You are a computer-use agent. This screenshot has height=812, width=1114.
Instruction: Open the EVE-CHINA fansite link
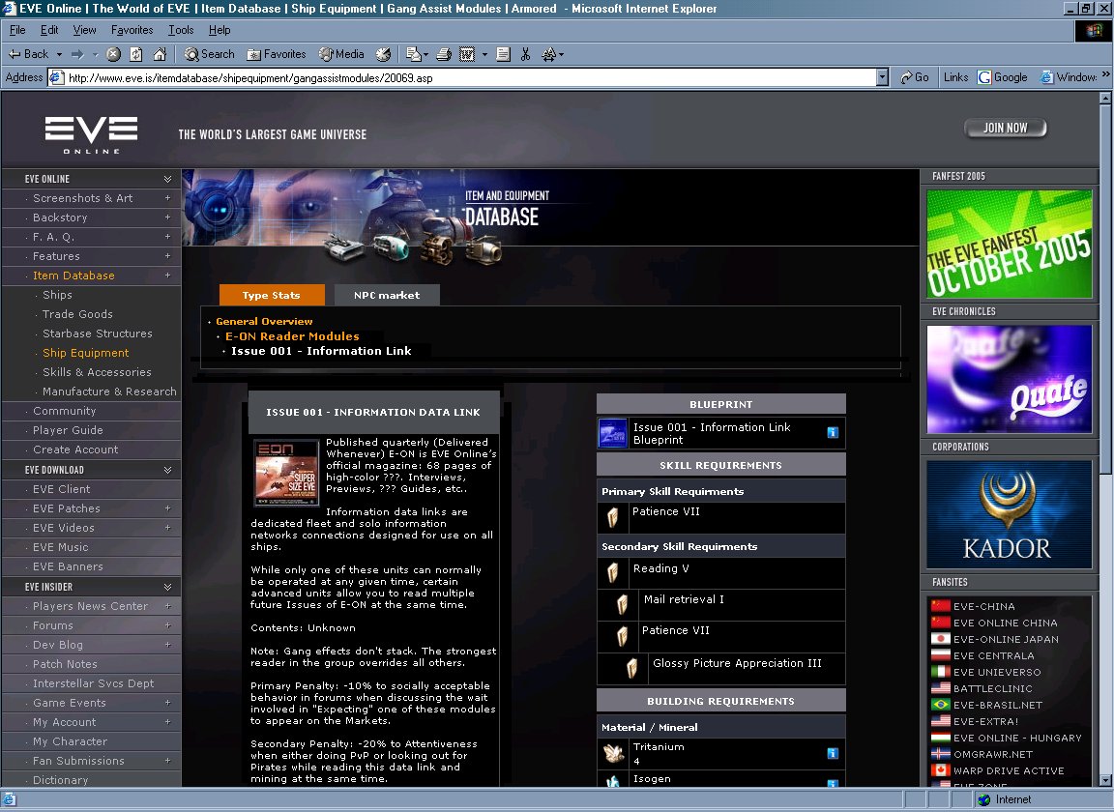tap(984, 606)
